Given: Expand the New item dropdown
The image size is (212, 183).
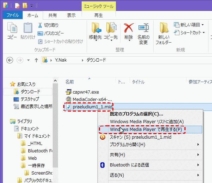Looking at the screenshot, I should 189,25.
